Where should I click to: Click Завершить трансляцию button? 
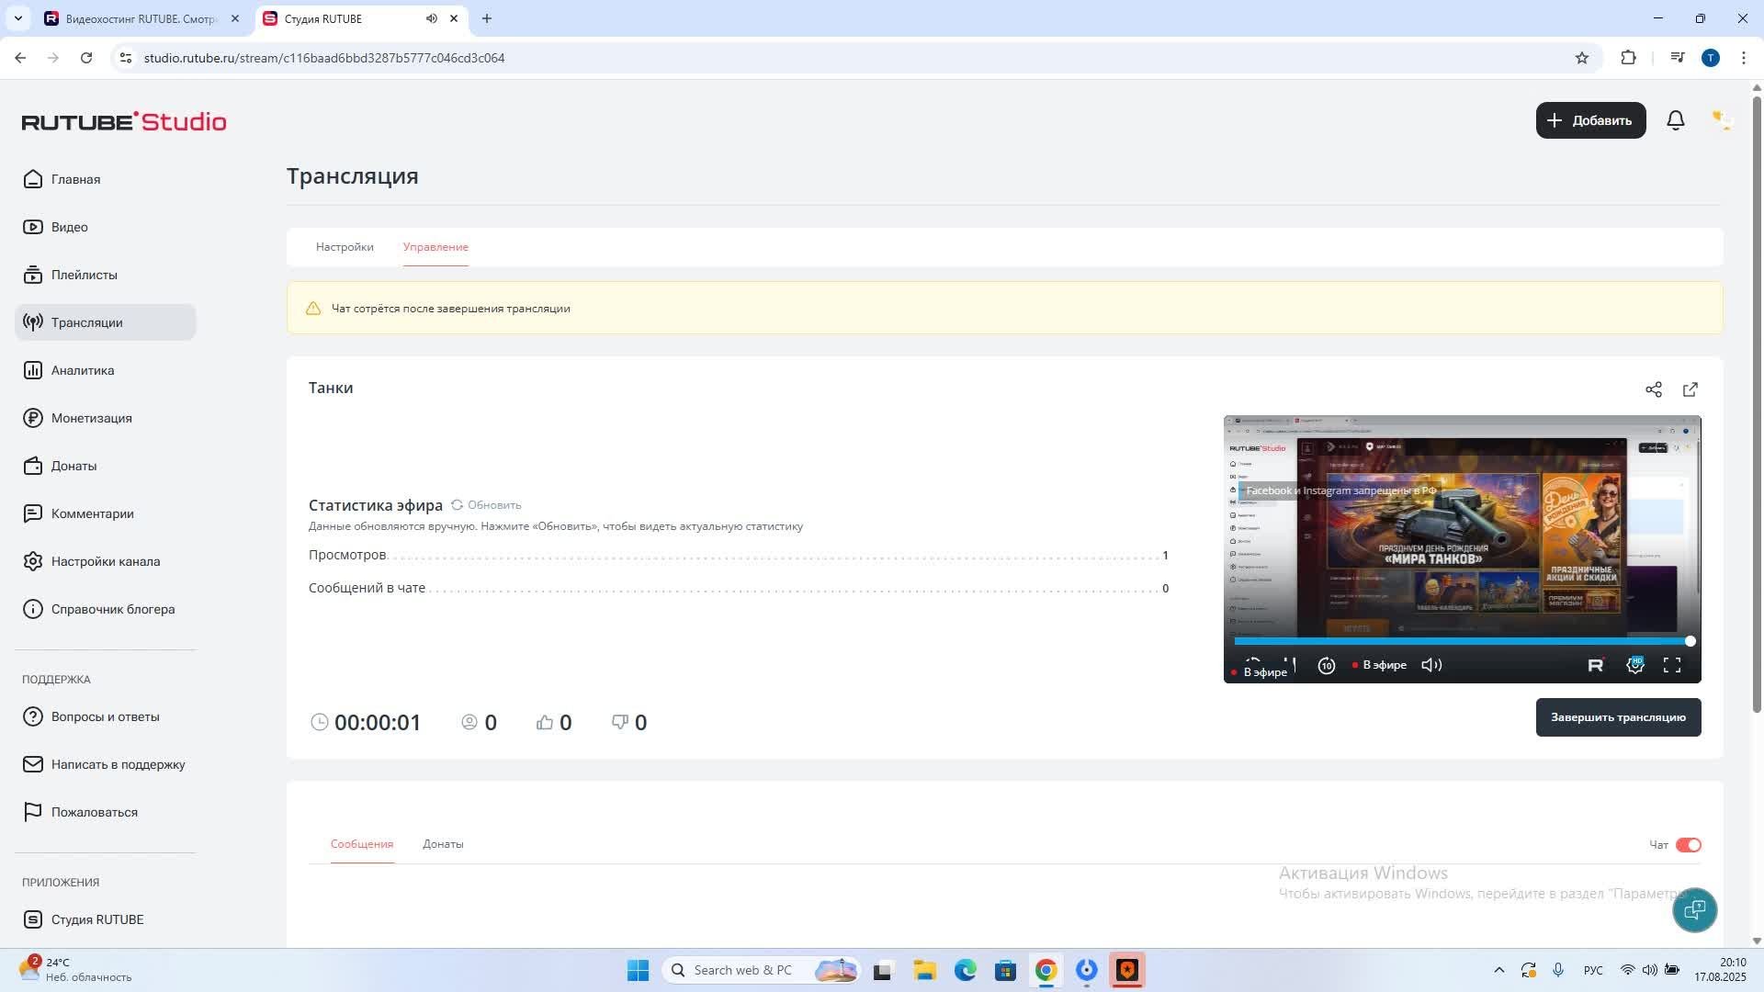click(x=1618, y=717)
